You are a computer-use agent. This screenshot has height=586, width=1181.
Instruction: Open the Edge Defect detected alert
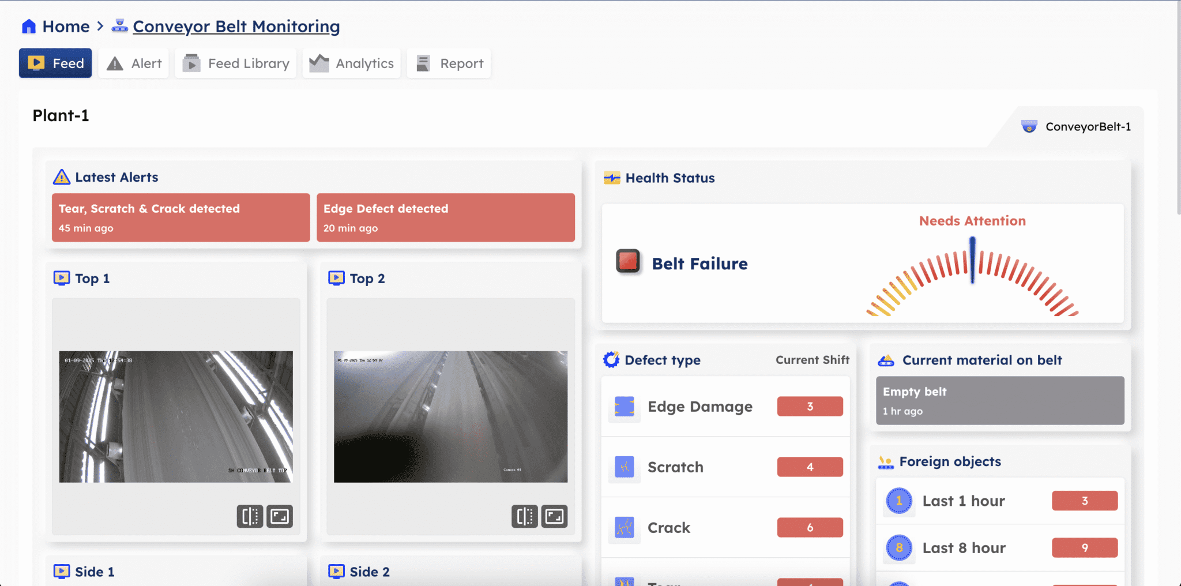(445, 217)
